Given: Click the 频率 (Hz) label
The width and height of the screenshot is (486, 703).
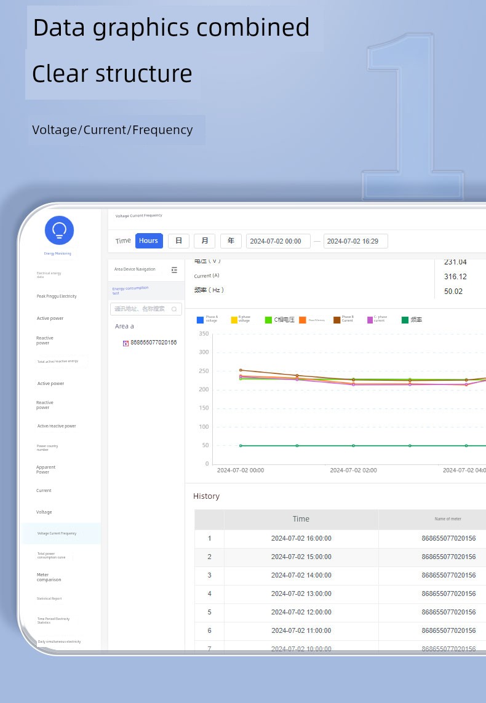Looking at the screenshot, I should [209, 290].
